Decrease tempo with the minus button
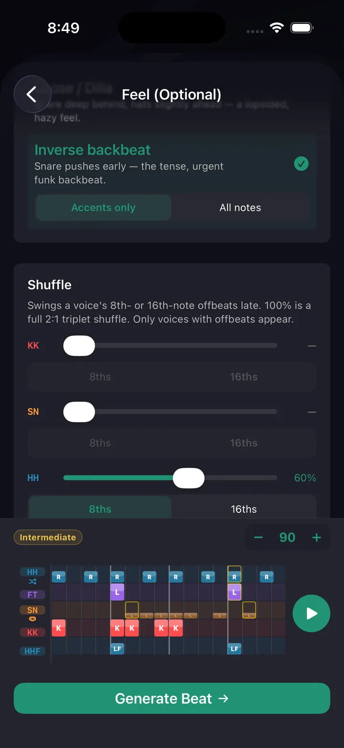This screenshot has width=344, height=748. coord(258,537)
